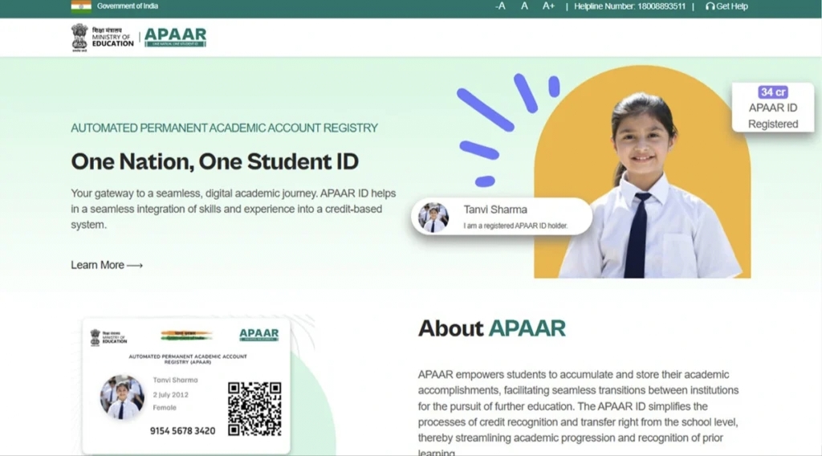822x456 pixels.
Task: Click the student photo on ID card
Action: point(122,397)
